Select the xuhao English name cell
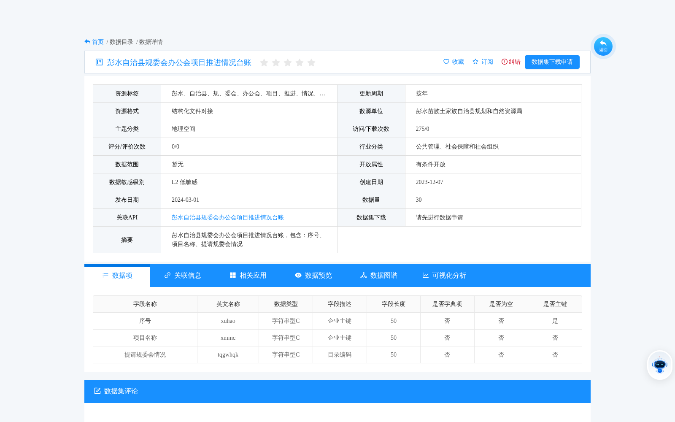The image size is (675, 422). click(228, 321)
